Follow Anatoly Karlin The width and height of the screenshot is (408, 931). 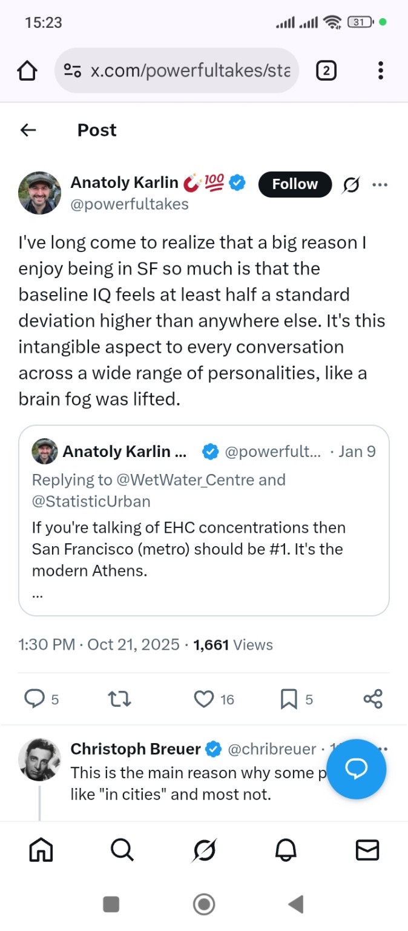click(x=295, y=184)
